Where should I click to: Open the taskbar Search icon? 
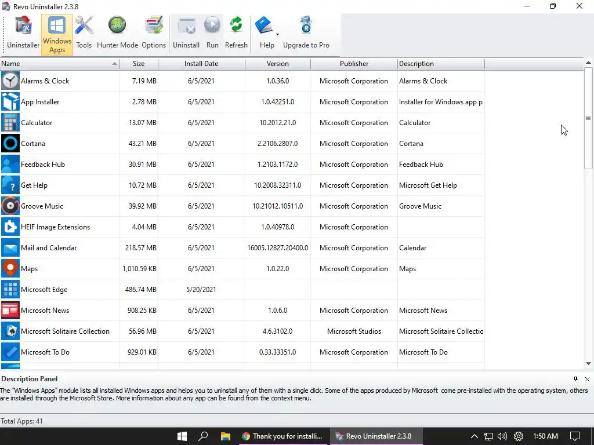click(203, 436)
